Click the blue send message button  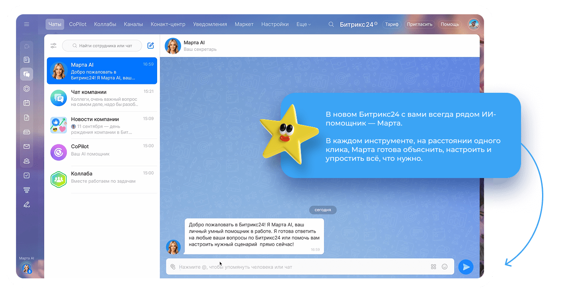click(466, 267)
